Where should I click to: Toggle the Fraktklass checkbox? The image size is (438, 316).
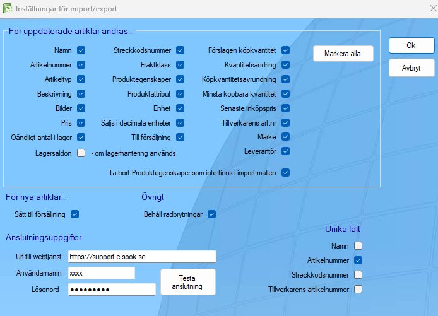tap(180, 65)
